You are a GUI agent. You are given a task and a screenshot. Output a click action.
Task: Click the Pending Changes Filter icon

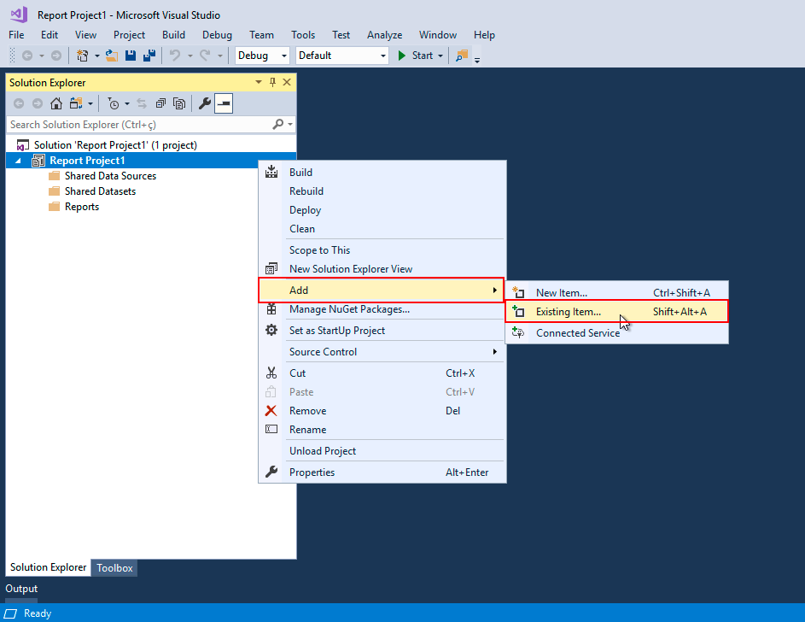click(x=114, y=103)
